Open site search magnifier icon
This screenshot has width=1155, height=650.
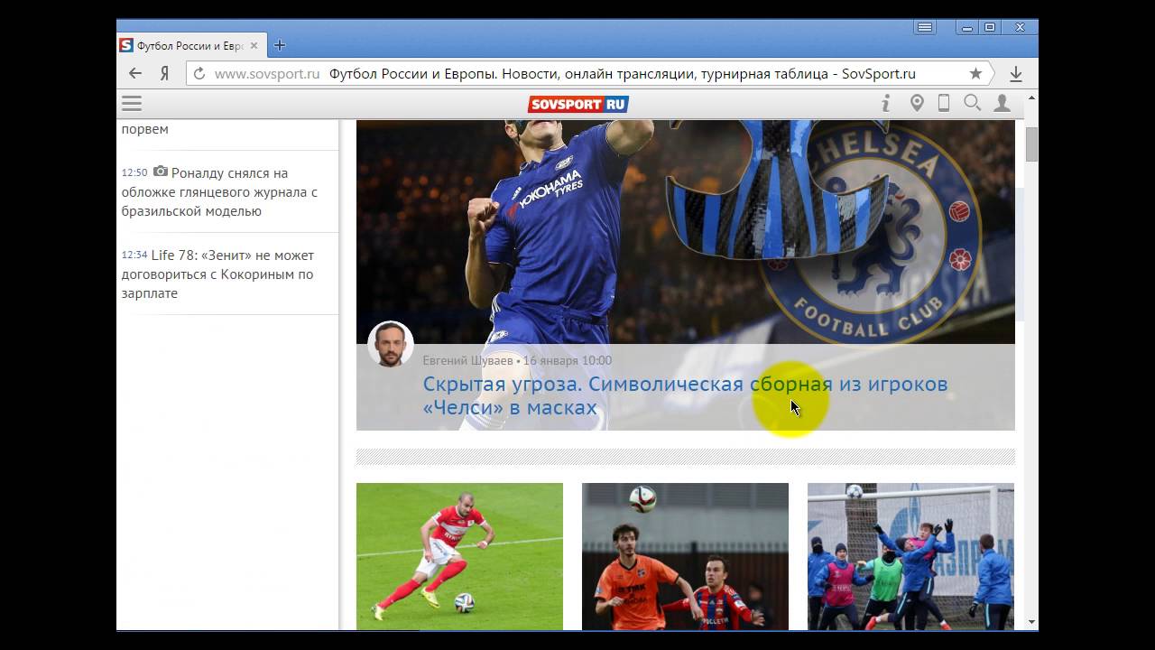click(972, 103)
